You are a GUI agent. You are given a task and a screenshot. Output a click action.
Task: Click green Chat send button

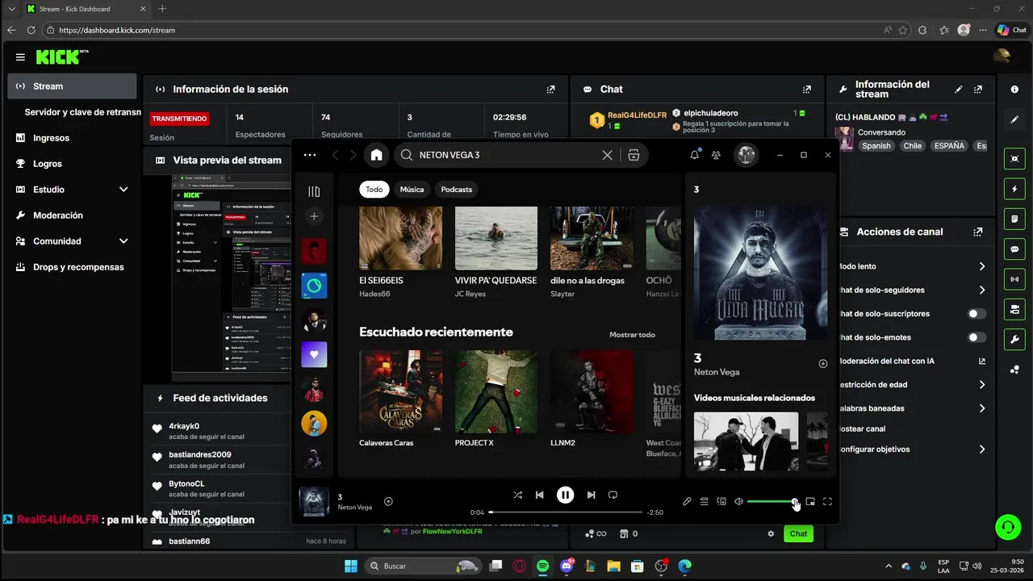tap(798, 533)
